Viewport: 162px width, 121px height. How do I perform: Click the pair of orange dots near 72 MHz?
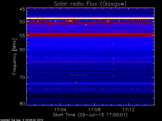point(76,82)
